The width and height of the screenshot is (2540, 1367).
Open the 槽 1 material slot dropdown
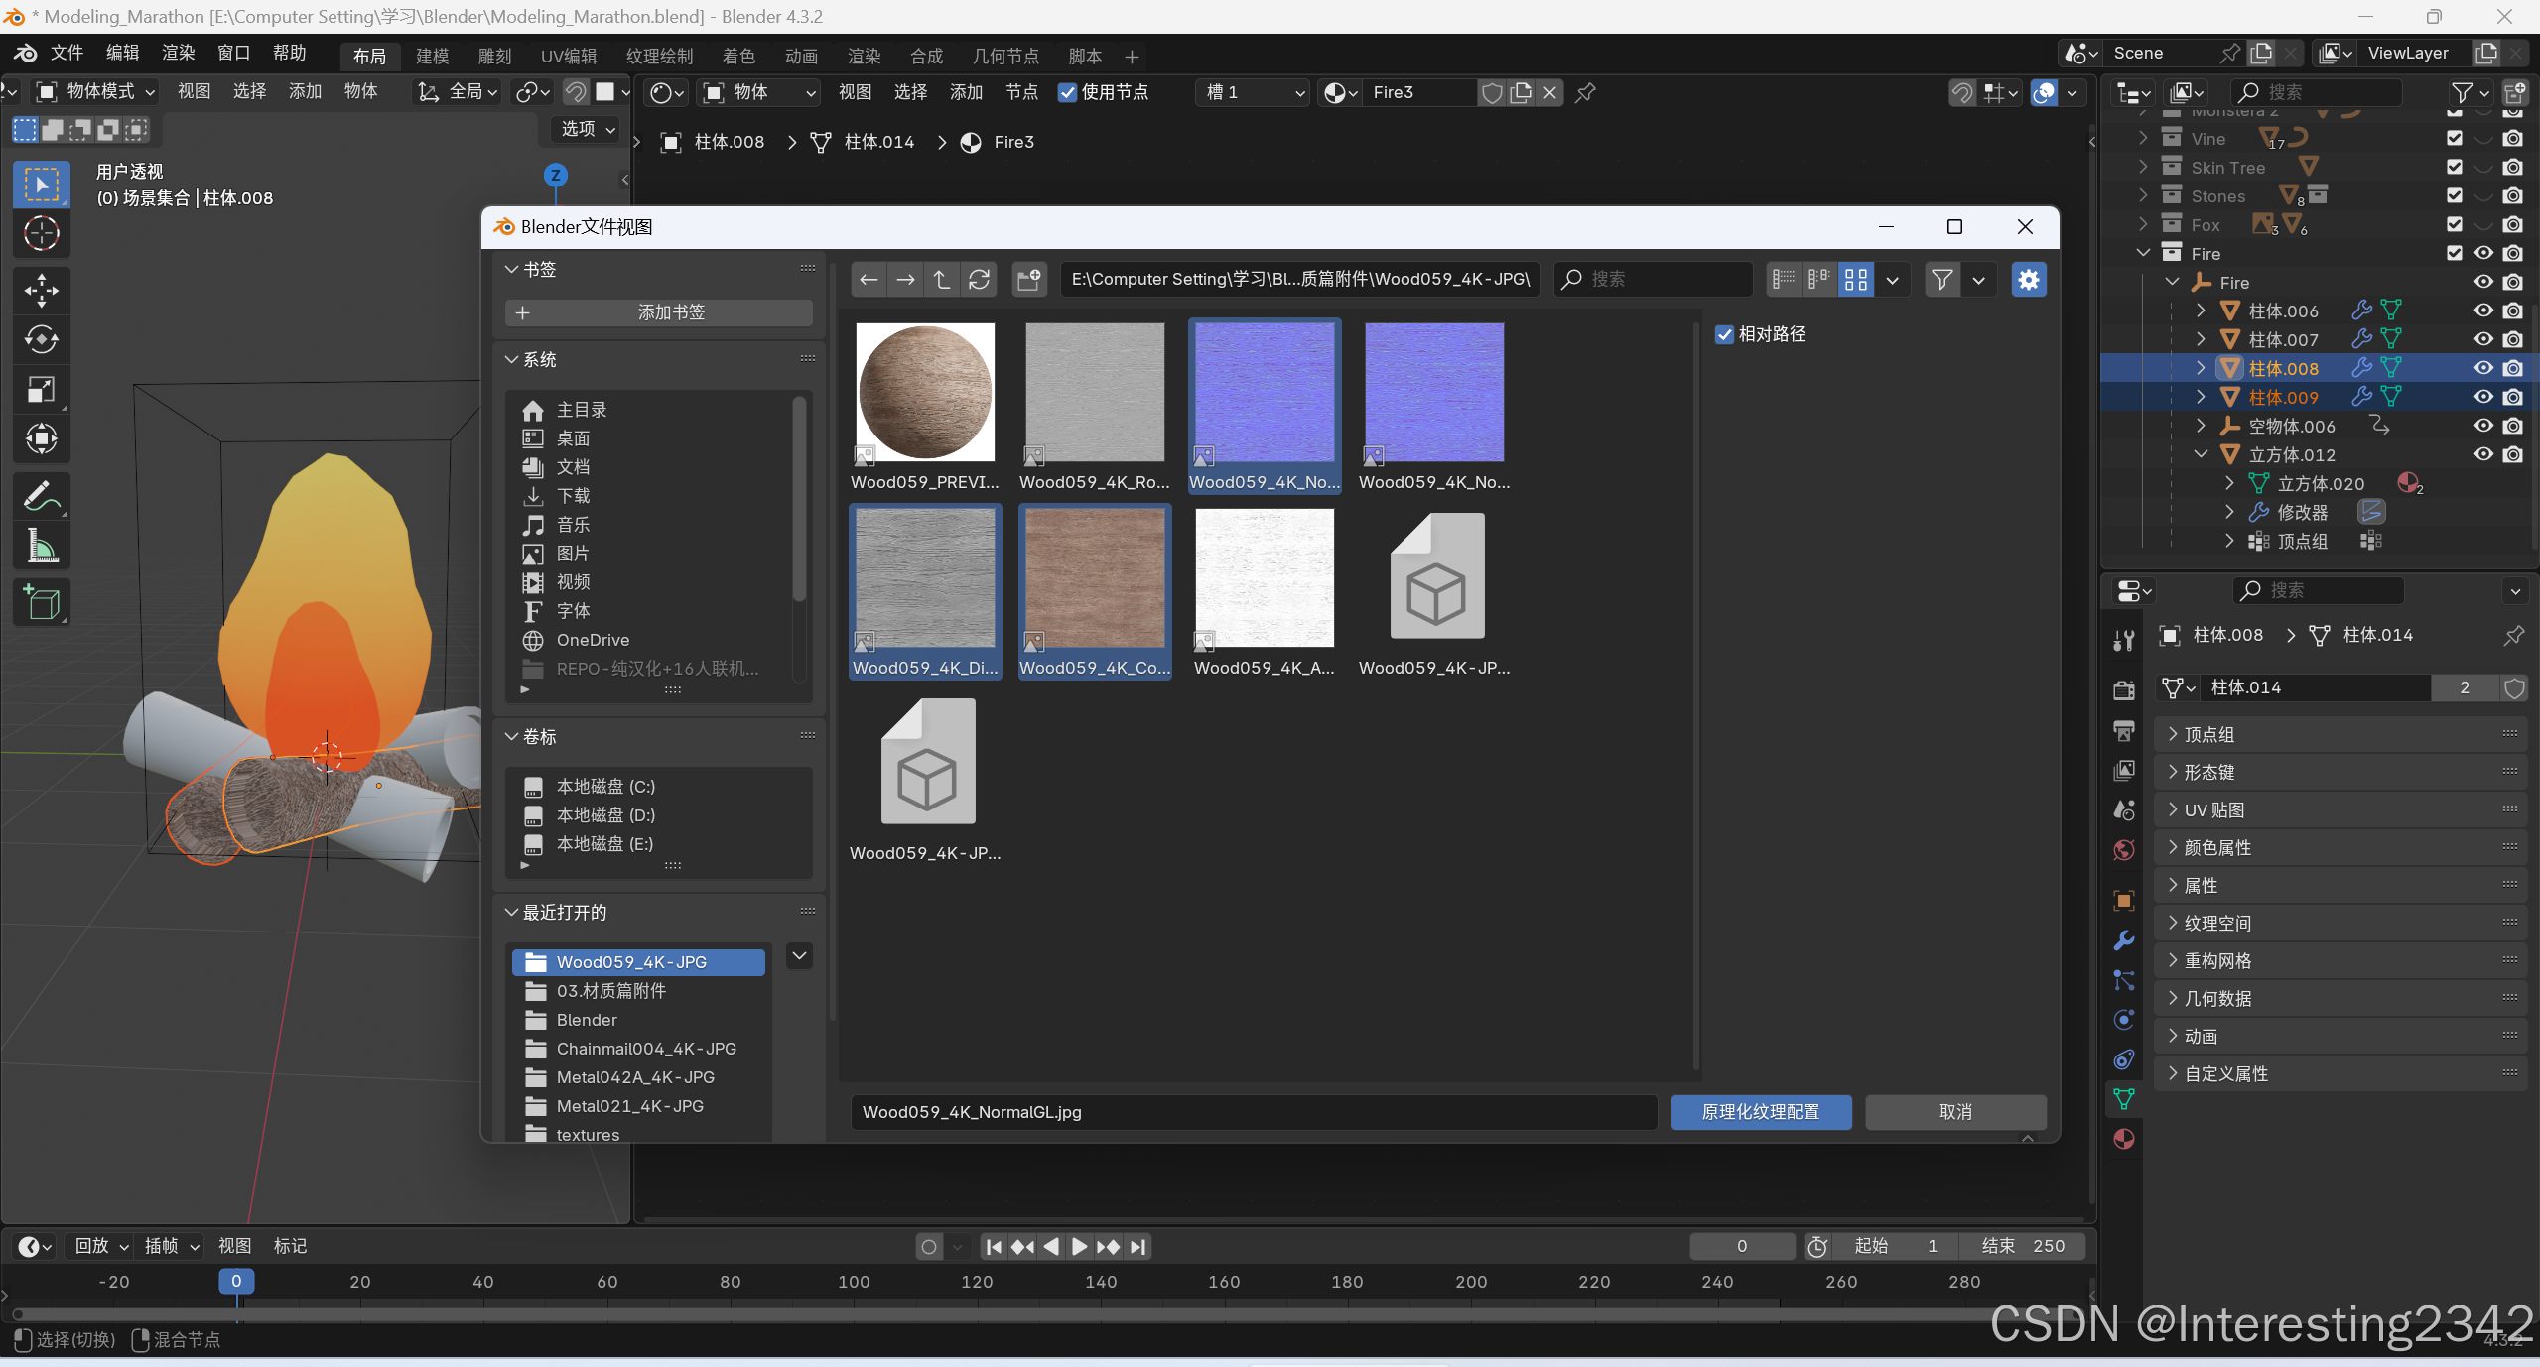1253,92
